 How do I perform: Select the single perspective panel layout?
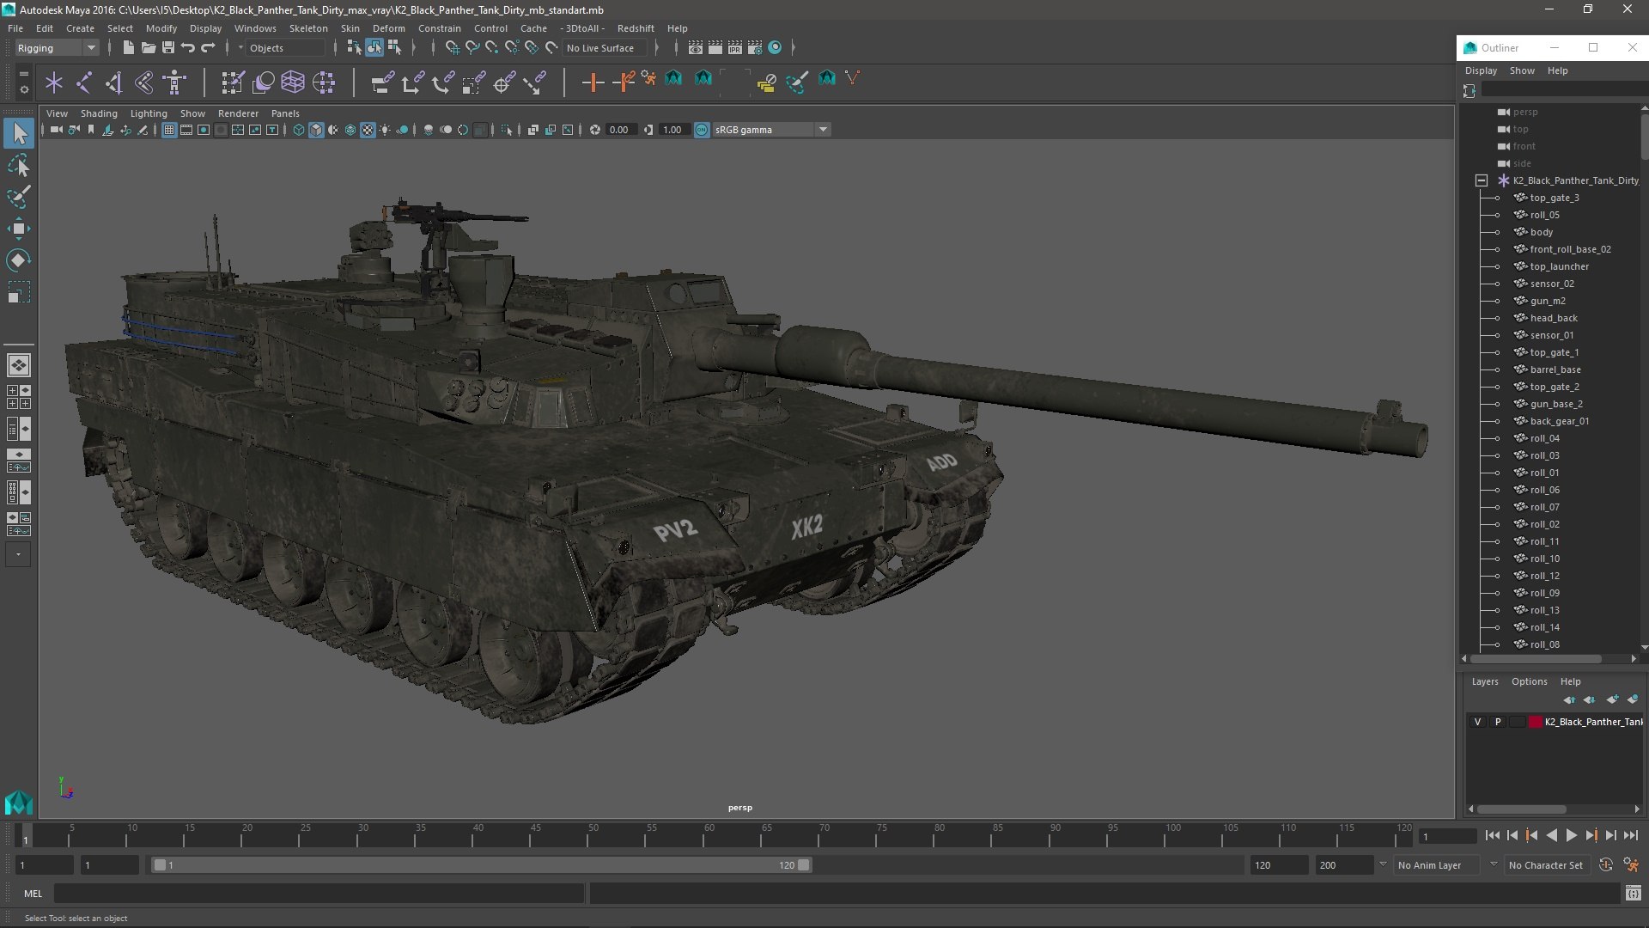click(18, 365)
